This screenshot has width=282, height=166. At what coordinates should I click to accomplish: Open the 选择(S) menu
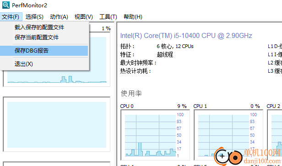[34, 17]
